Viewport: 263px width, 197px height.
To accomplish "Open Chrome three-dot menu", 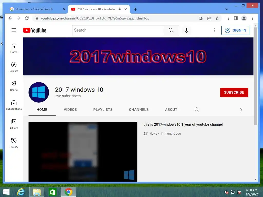I will click(x=252, y=18).
